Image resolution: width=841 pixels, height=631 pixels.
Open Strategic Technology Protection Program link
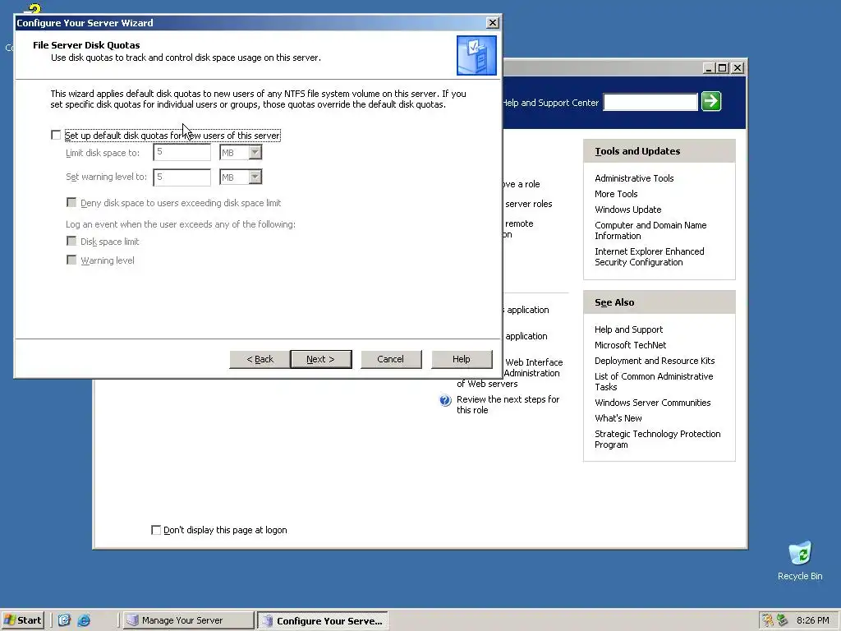tap(657, 439)
